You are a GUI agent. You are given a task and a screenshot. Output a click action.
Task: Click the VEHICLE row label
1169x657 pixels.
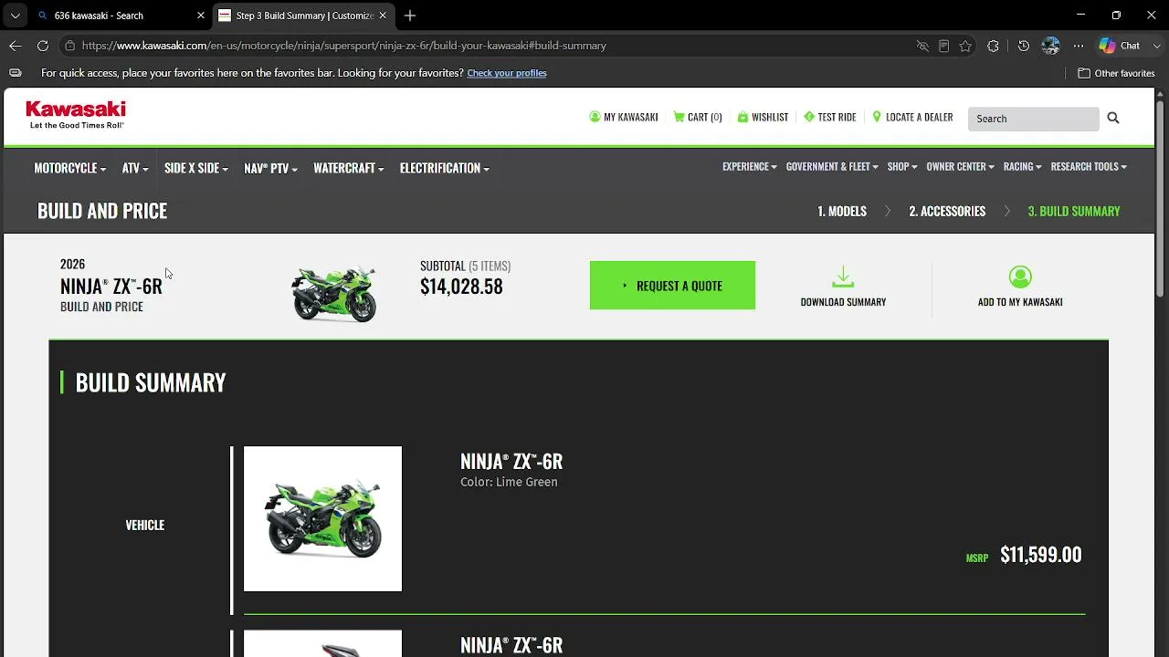[145, 525]
